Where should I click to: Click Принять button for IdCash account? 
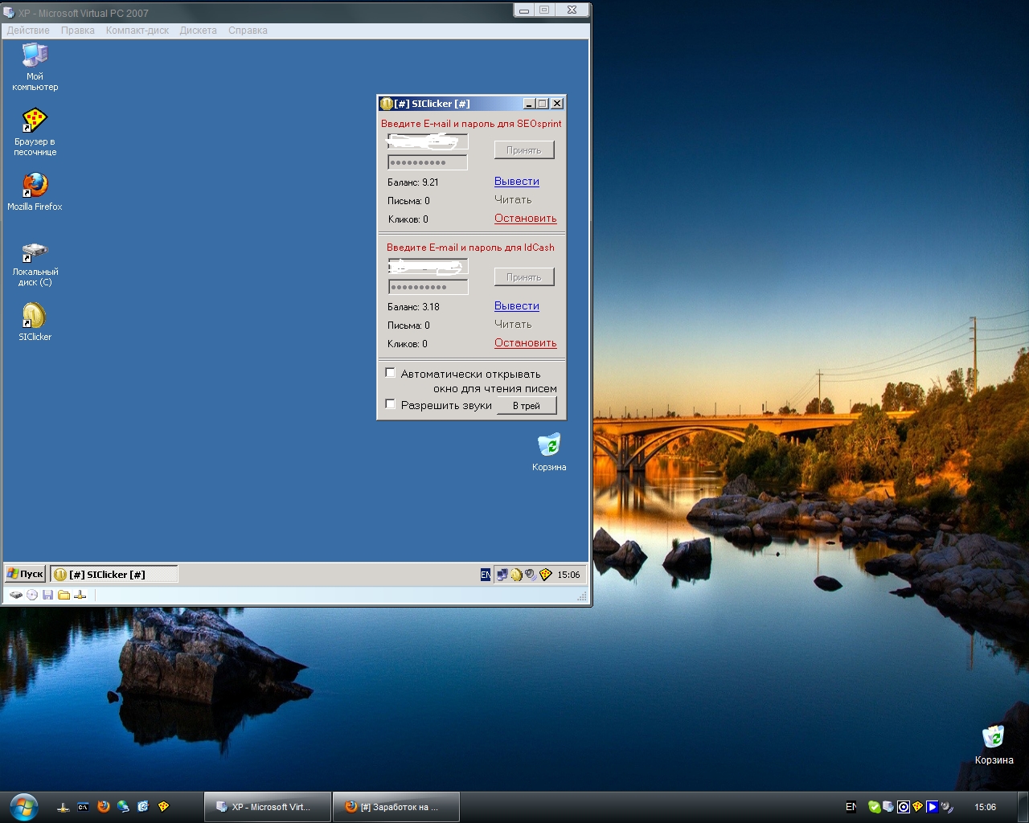click(524, 277)
